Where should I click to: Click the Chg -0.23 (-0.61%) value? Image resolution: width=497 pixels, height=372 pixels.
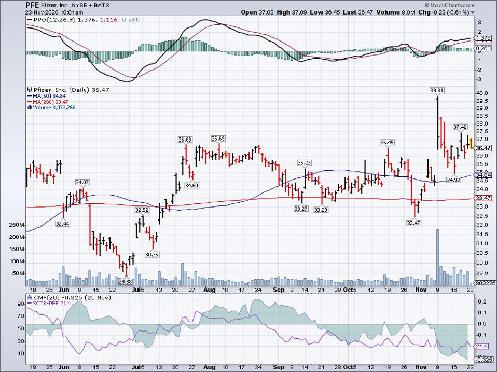click(444, 12)
